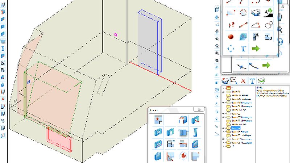Select the I-beam column tool in the bottom palette
290x163 pixels.
195,132
